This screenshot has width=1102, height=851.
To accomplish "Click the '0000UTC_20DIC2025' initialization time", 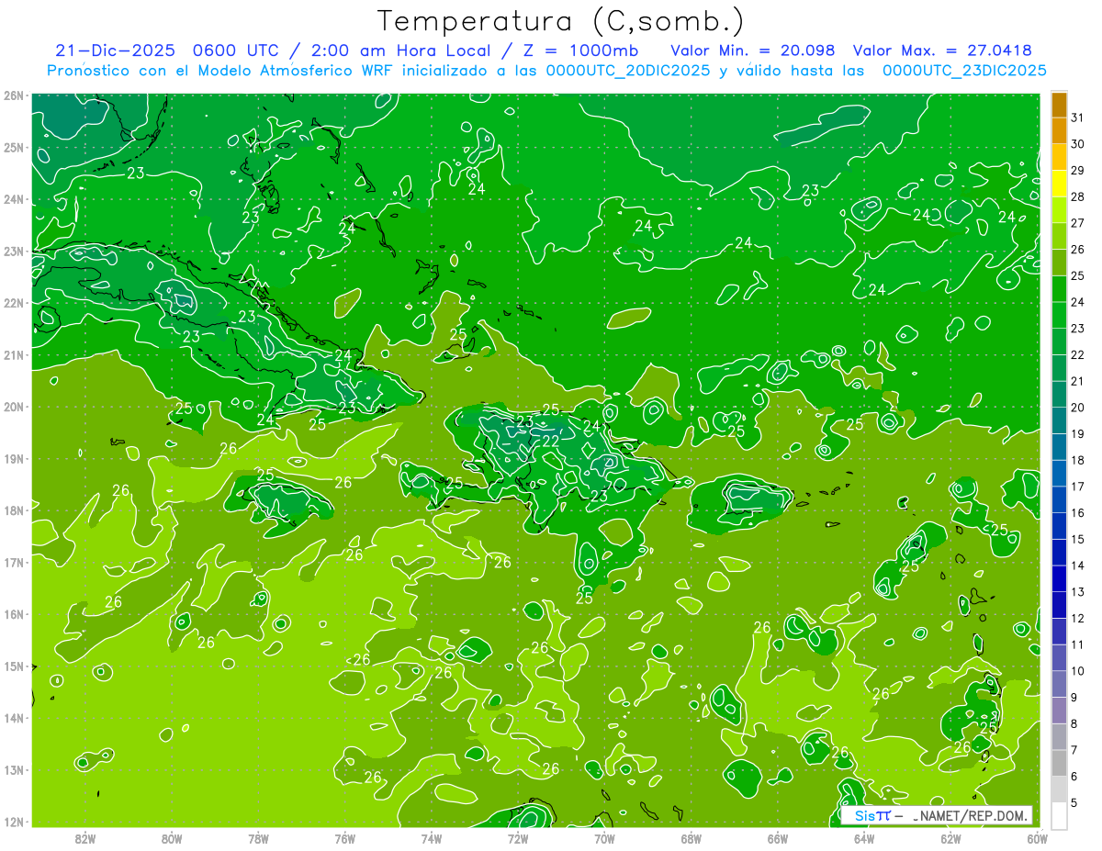I will [x=628, y=71].
